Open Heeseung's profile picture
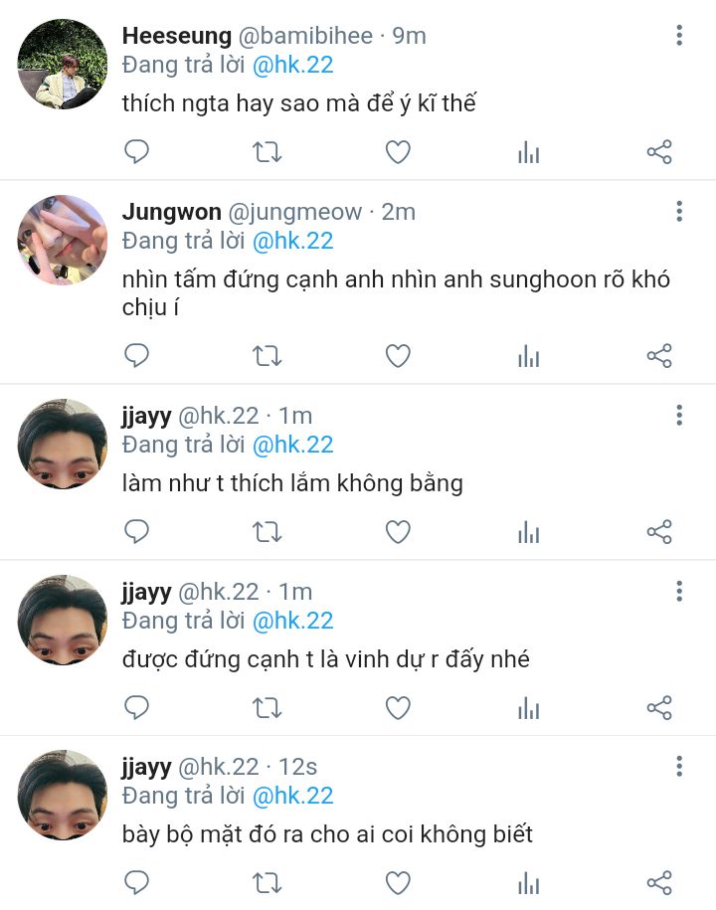 pos(62,64)
